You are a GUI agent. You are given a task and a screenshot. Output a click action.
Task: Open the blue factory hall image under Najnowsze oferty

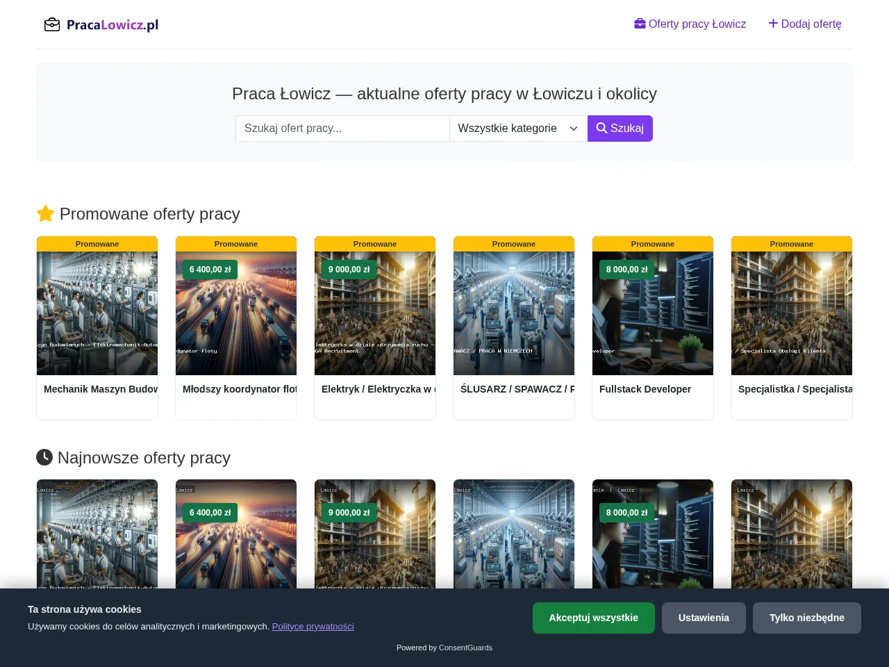514,534
